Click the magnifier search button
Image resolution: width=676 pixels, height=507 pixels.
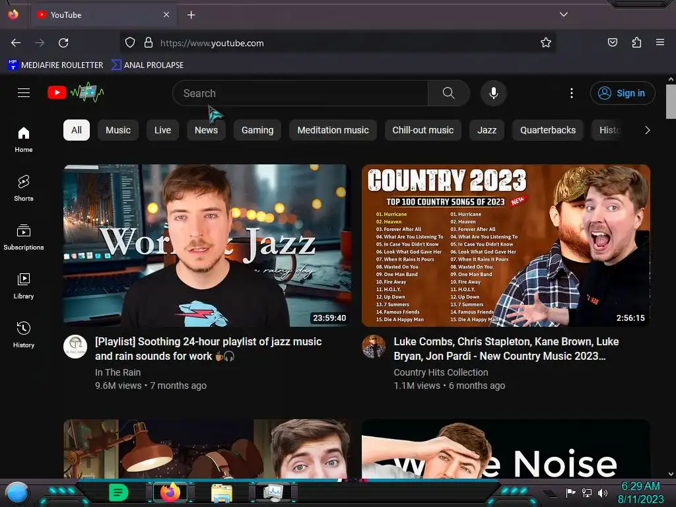[x=448, y=93]
